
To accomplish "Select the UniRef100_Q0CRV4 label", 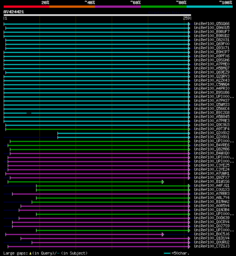I will click(212, 222).
